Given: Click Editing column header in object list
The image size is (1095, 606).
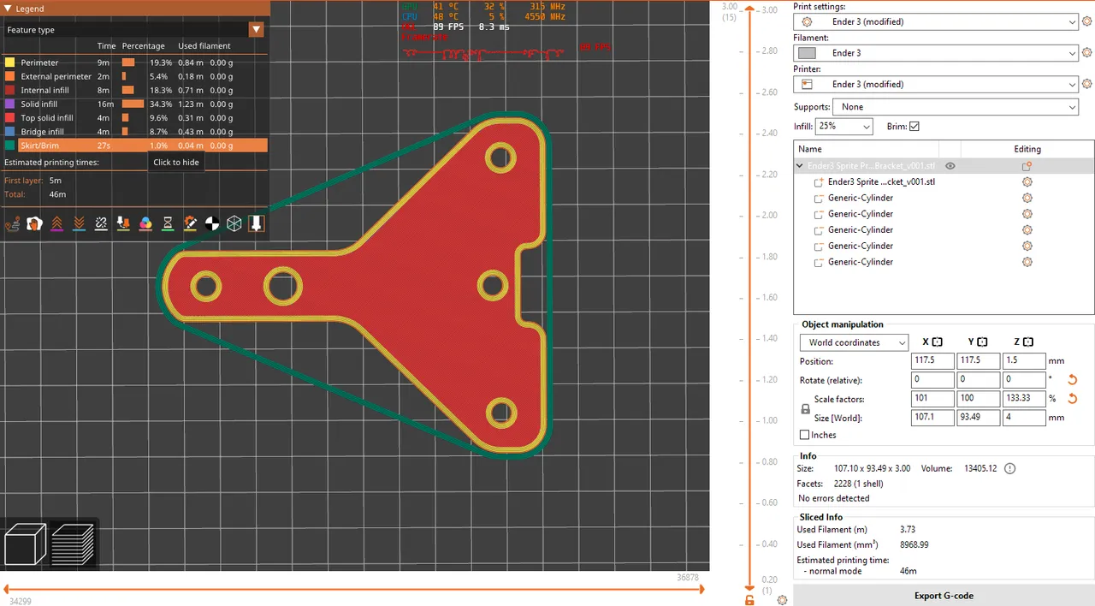Looking at the screenshot, I should [1027, 149].
